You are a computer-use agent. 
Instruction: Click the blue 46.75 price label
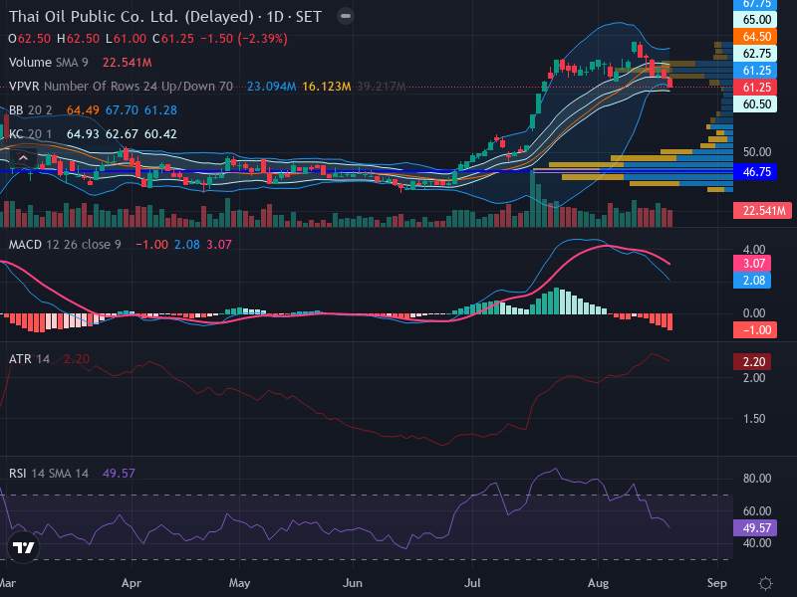click(x=754, y=171)
